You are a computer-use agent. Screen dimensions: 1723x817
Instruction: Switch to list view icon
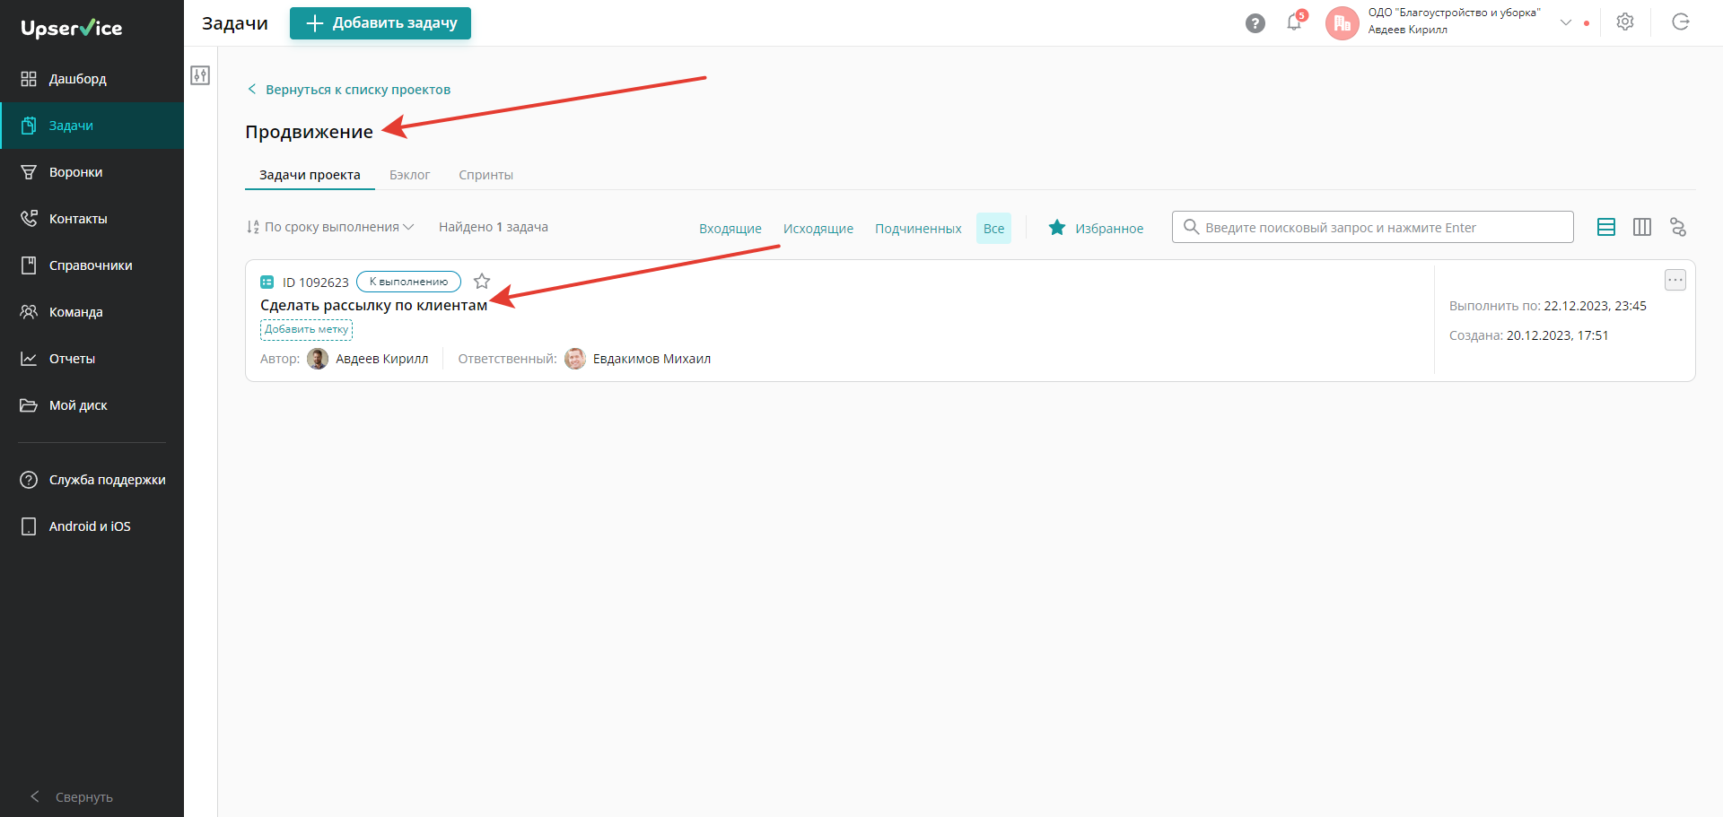point(1606,227)
